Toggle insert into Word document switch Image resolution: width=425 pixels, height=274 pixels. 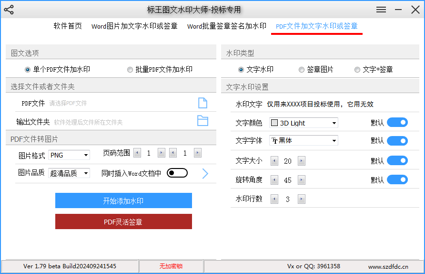177,173
